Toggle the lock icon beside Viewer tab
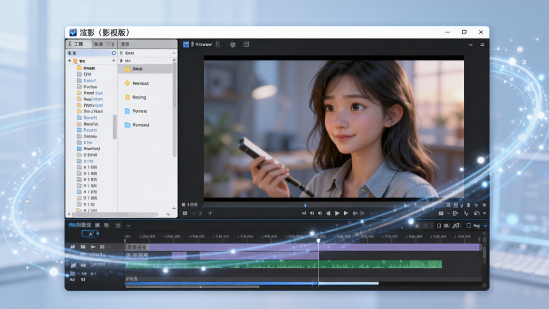 (x=218, y=45)
